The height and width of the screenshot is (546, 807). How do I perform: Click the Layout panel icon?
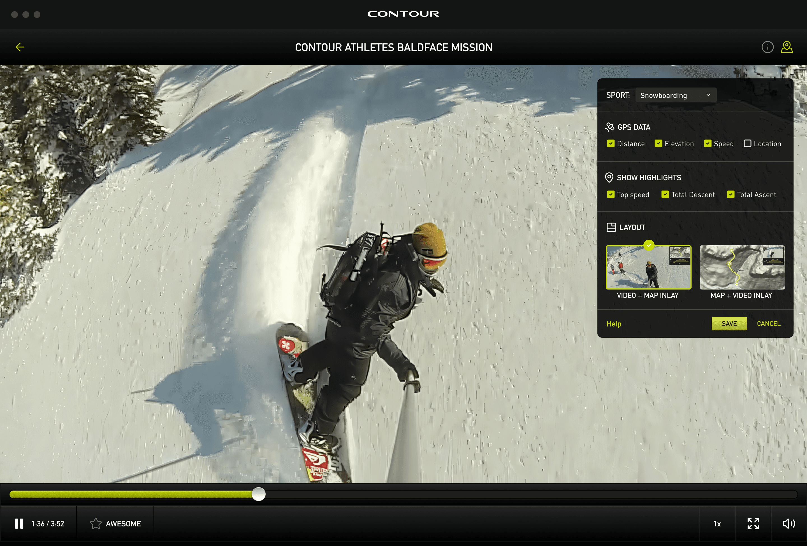pos(611,228)
